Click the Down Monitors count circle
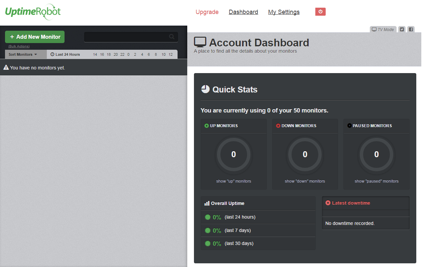Screen dimensions: 428x267 305,154
